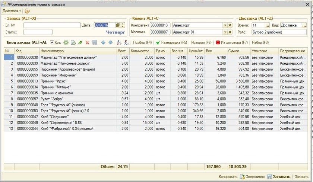Select row Мармелад "Апельсиновые дольки"
The image size is (313, 182).
tap(156, 57)
